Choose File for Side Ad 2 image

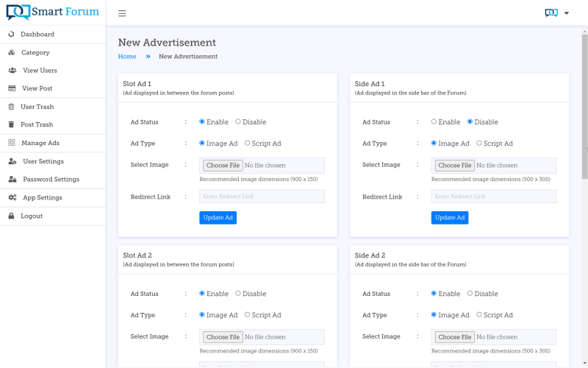[x=455, y=337]
